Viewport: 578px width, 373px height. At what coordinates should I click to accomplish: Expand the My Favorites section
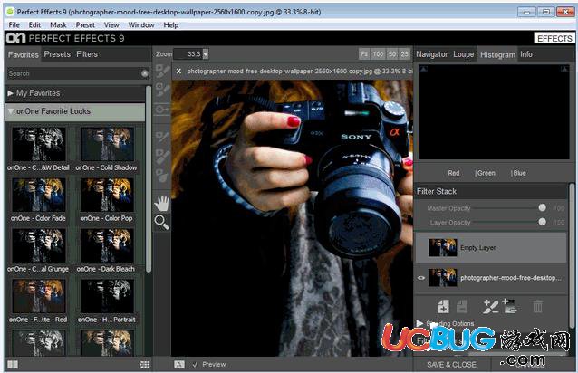10,93
